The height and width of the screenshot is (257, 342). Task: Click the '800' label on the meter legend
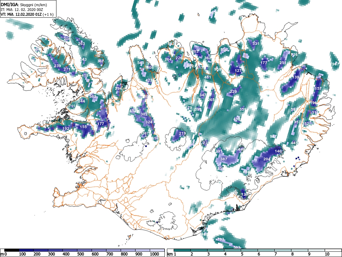(x=124, y=254)
